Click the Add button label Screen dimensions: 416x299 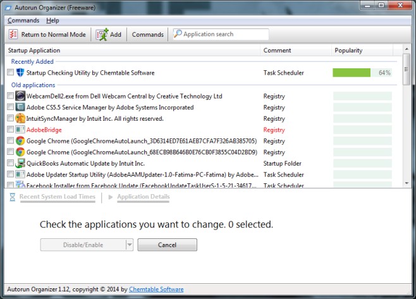(x=116, y=35)
